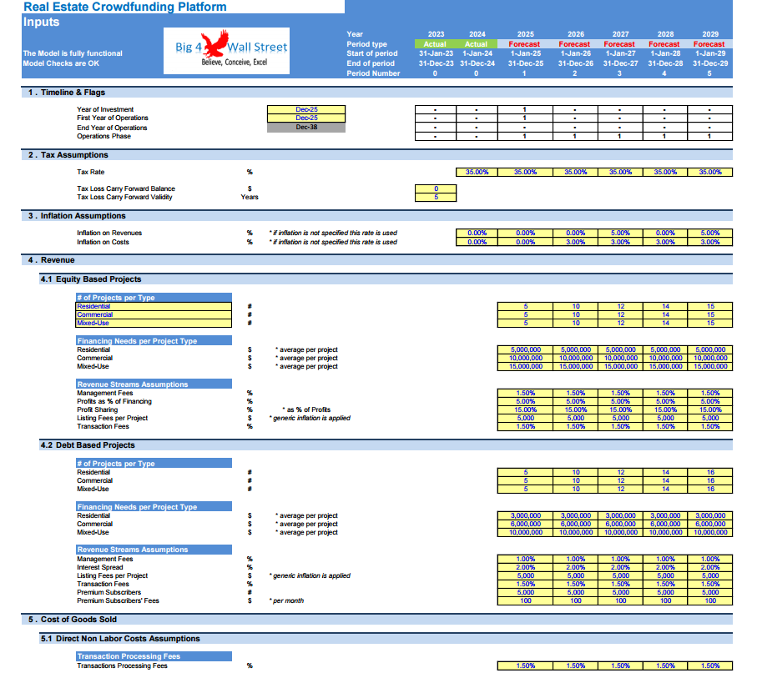Select 2025 Transactions Processing Fees 1.50% cell

pyautogui.click(x=525, y=665)
